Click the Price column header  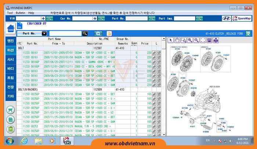(145, 44)
